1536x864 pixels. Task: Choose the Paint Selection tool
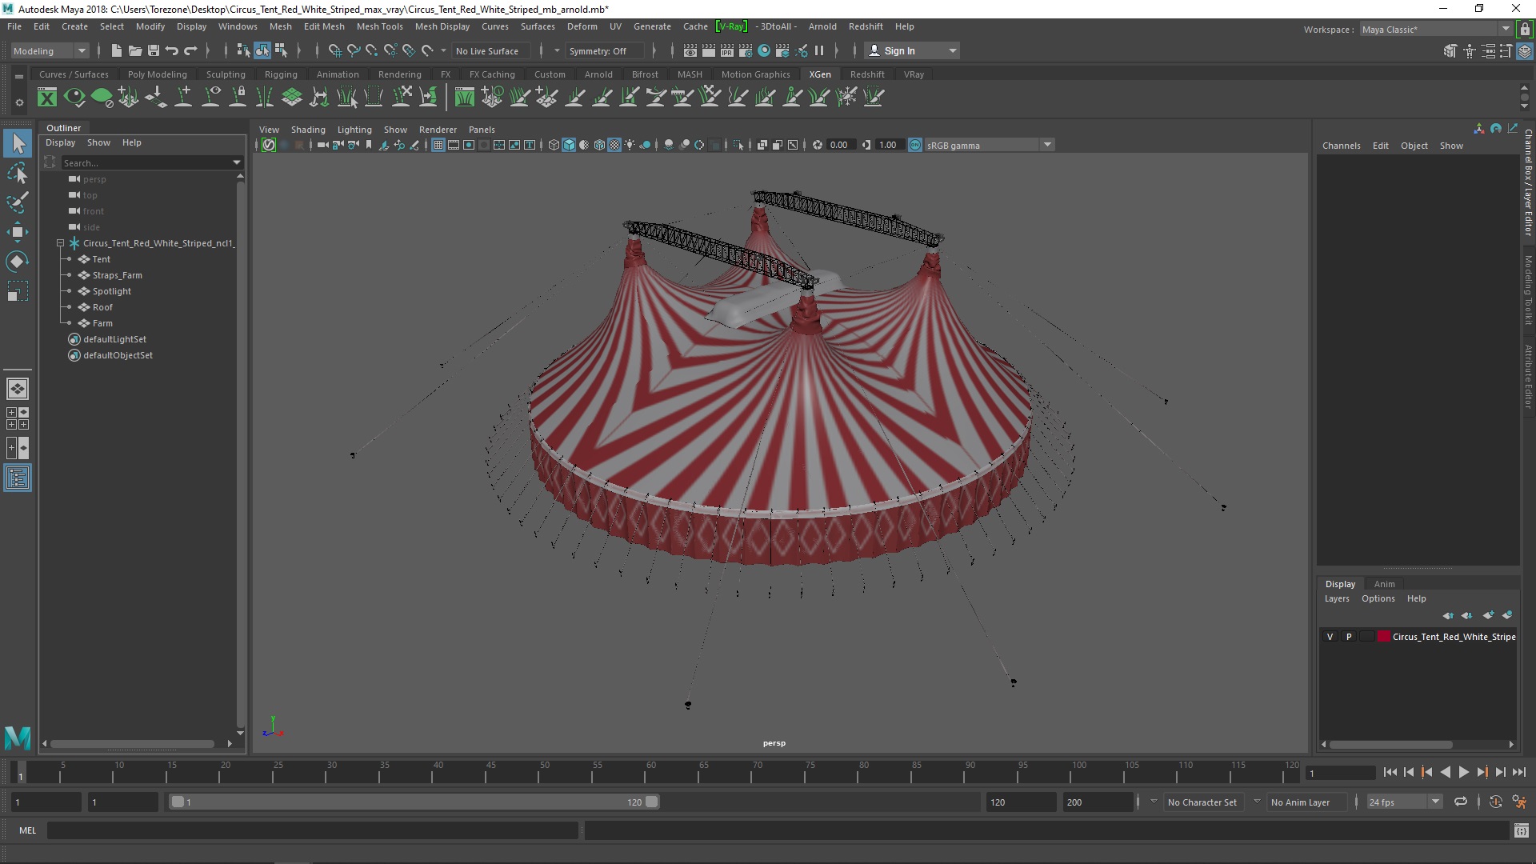pyautogui.click(x=18, y=202)
